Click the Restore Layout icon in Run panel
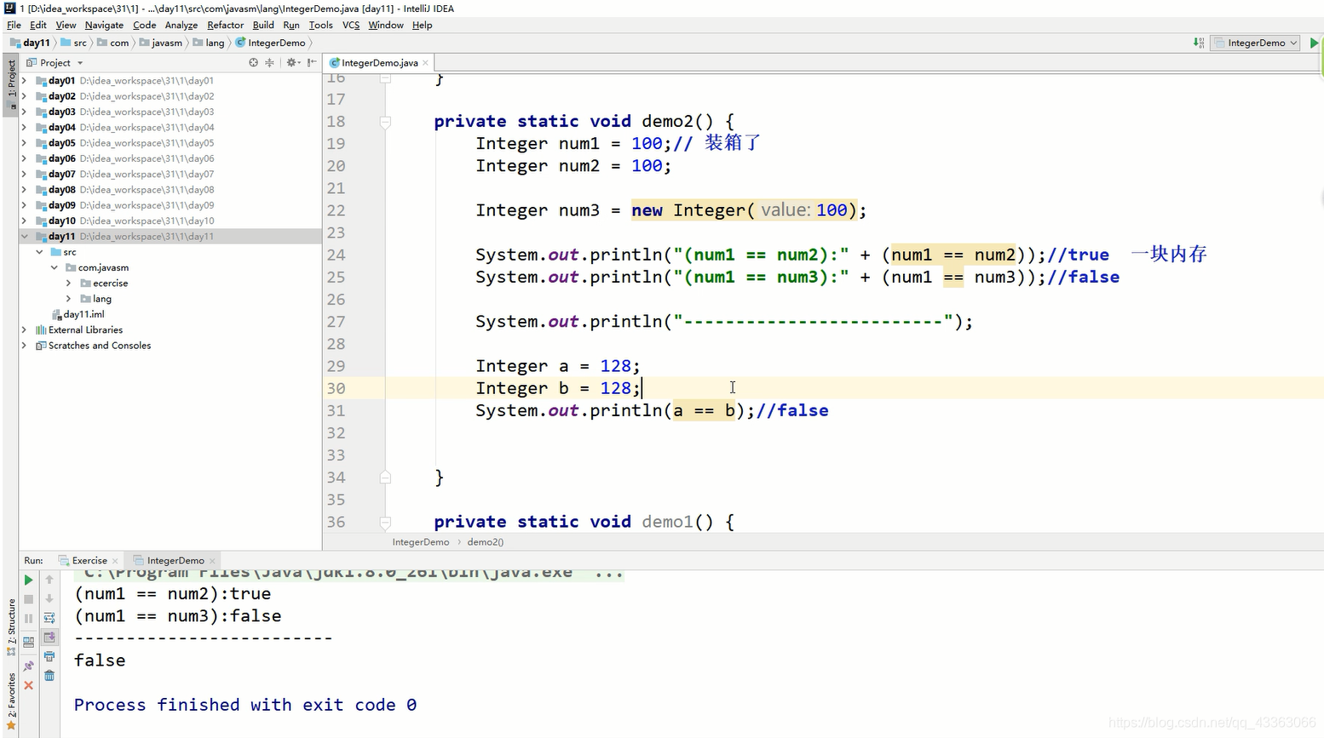Viewport: 1324px width, 738px height. click(28, 642)
